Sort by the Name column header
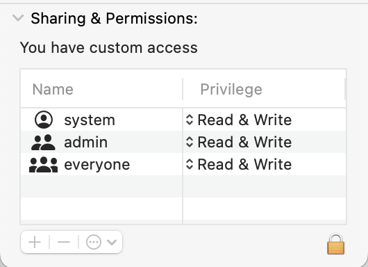Viewport: 368px width, 267px height. (101, 89)
